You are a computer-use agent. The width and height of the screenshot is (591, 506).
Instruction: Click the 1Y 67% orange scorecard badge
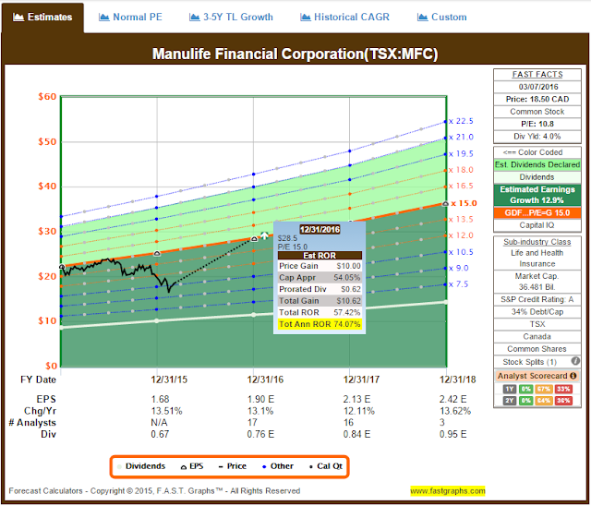pyautogui.click(x=544, y=389)
